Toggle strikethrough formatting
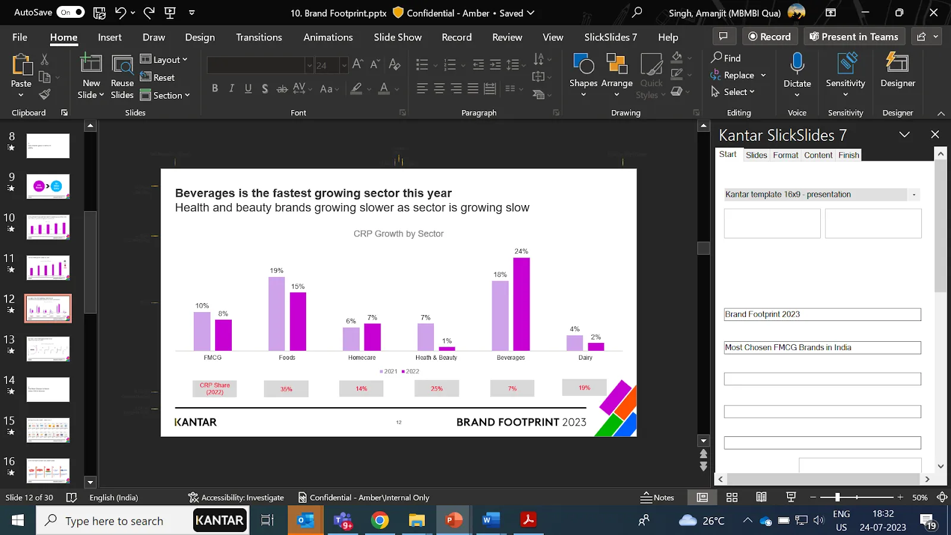Viewport: 951px width, 535px height. tap(282, 89)
